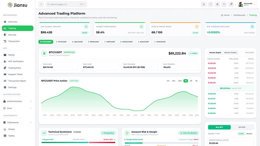This screenshot has height=146, width=260.
Task: Collapse sidebar with back arrow button
Action: 41,4
